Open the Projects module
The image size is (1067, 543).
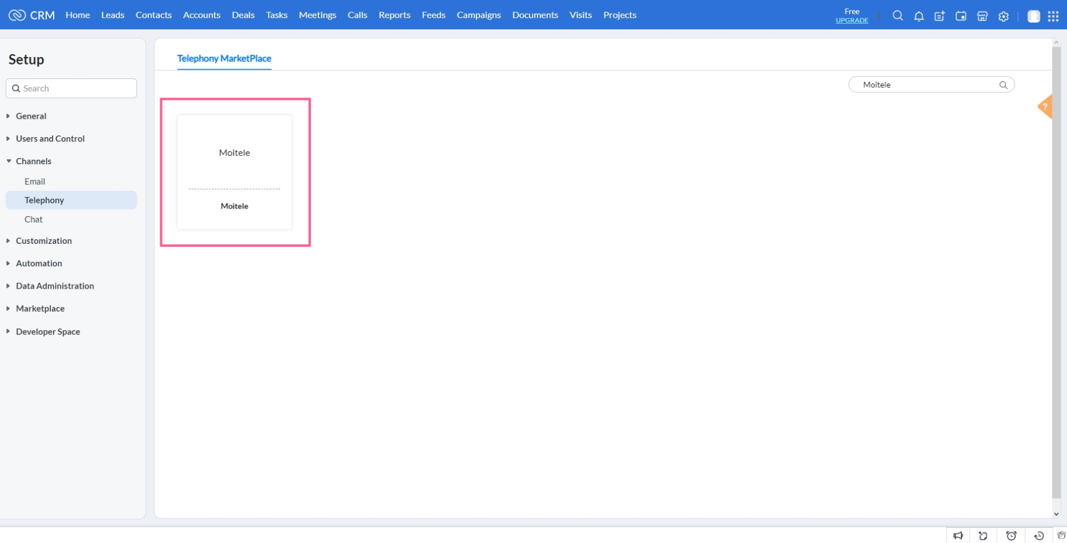[620, 15]
